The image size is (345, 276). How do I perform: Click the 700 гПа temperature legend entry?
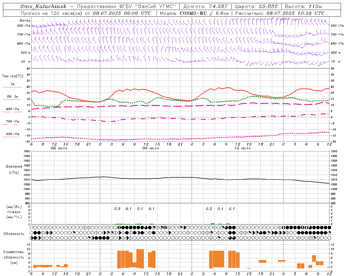[13, 122]
